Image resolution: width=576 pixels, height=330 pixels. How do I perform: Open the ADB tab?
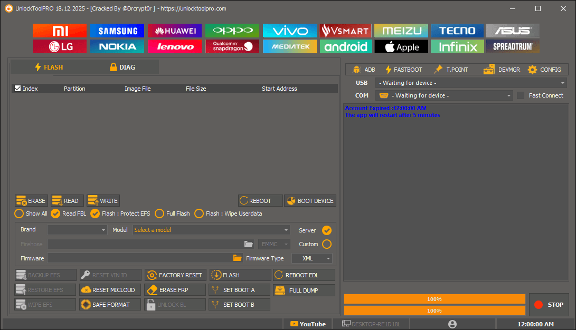pos(364,69)
